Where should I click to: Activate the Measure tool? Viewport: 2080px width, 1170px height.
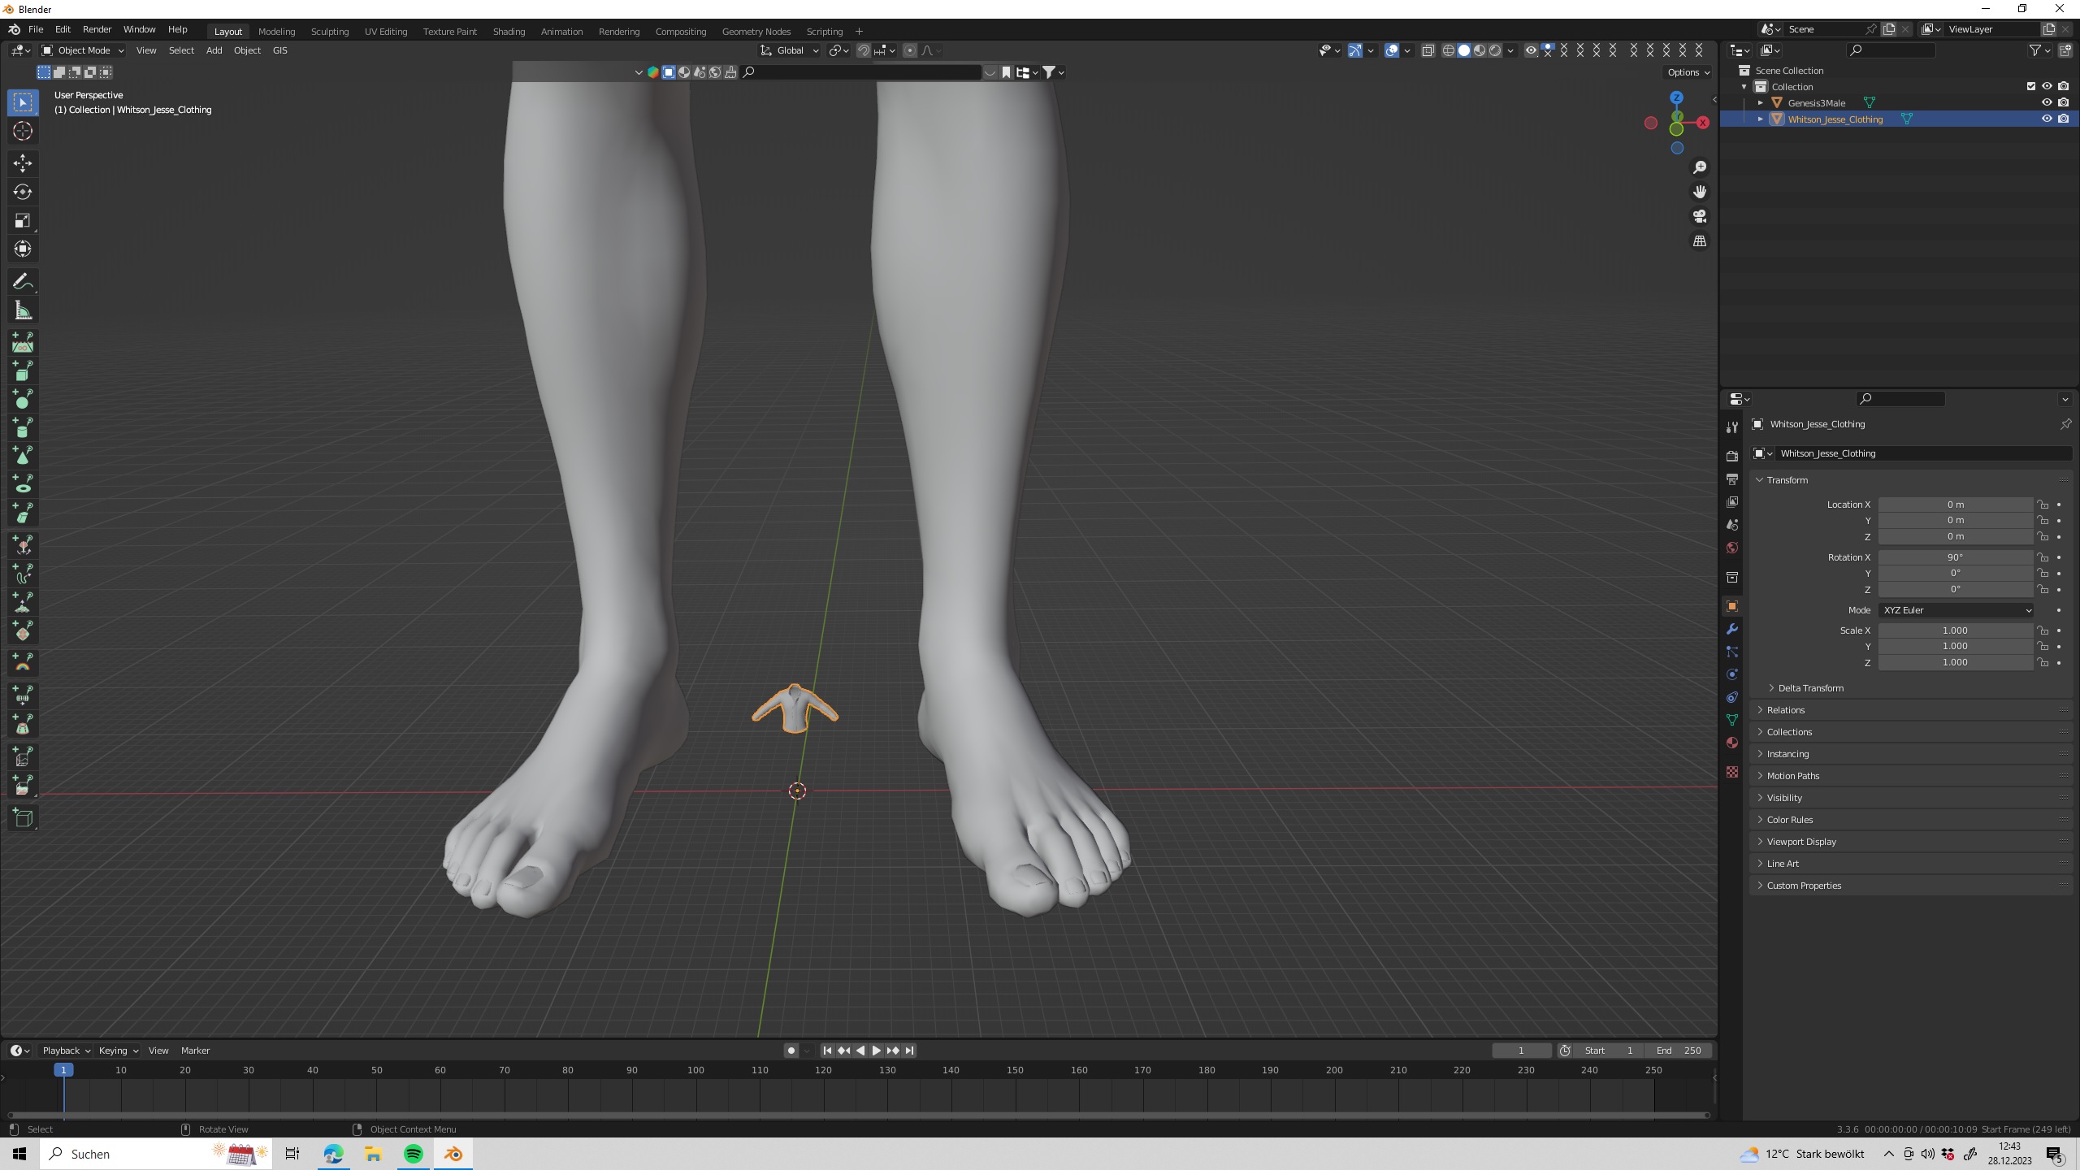coord(23,310)
